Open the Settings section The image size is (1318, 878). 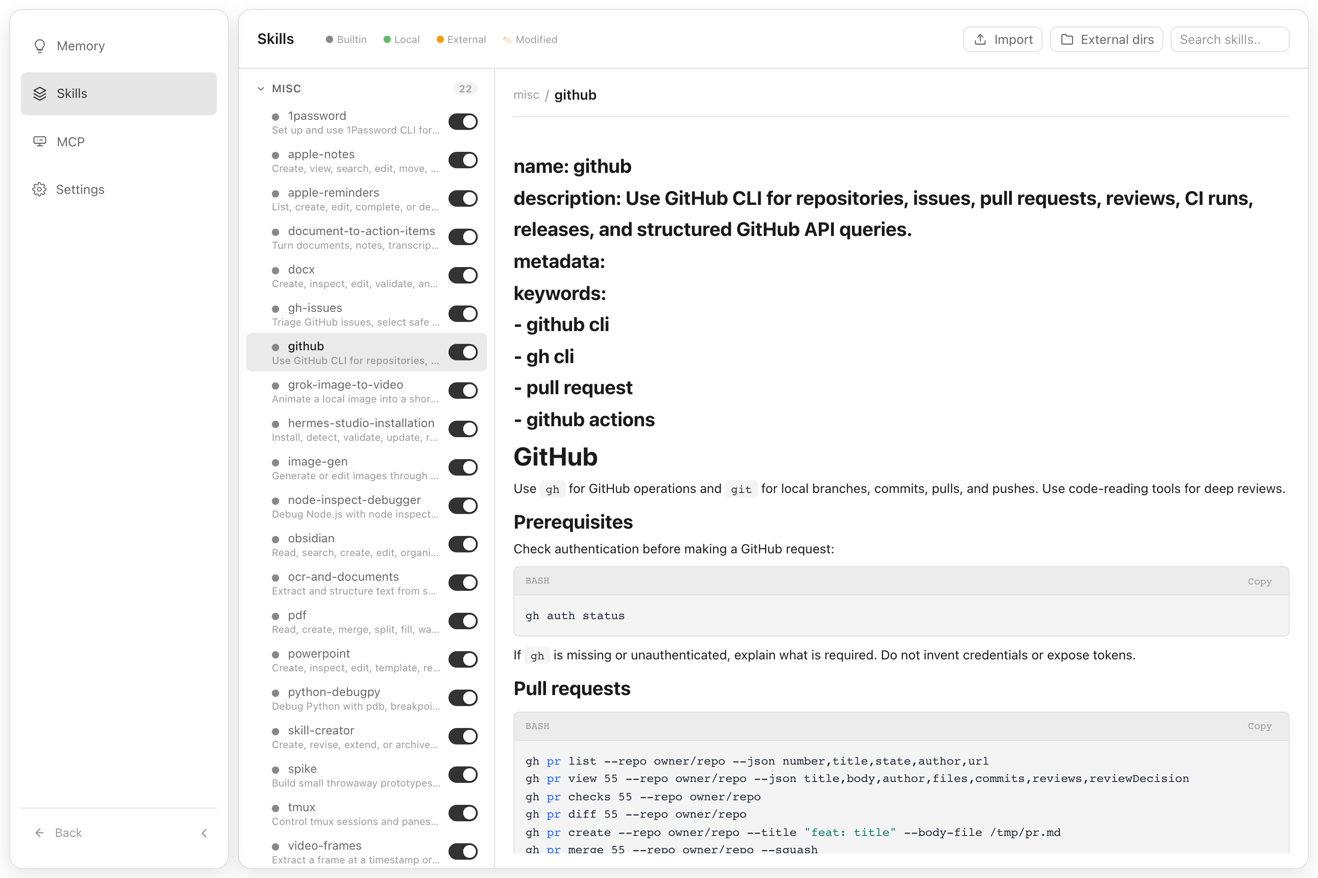click(x=119, y=189)
